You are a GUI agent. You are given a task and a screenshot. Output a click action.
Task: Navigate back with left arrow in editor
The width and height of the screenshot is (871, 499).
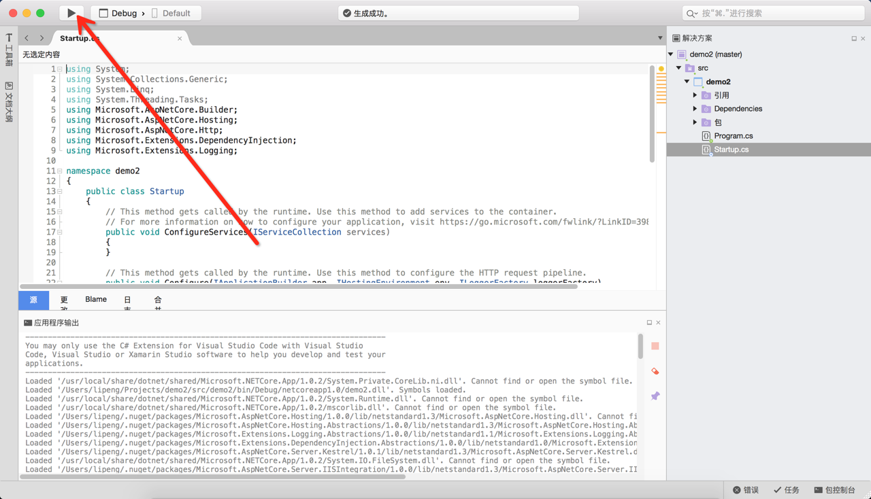27,38
